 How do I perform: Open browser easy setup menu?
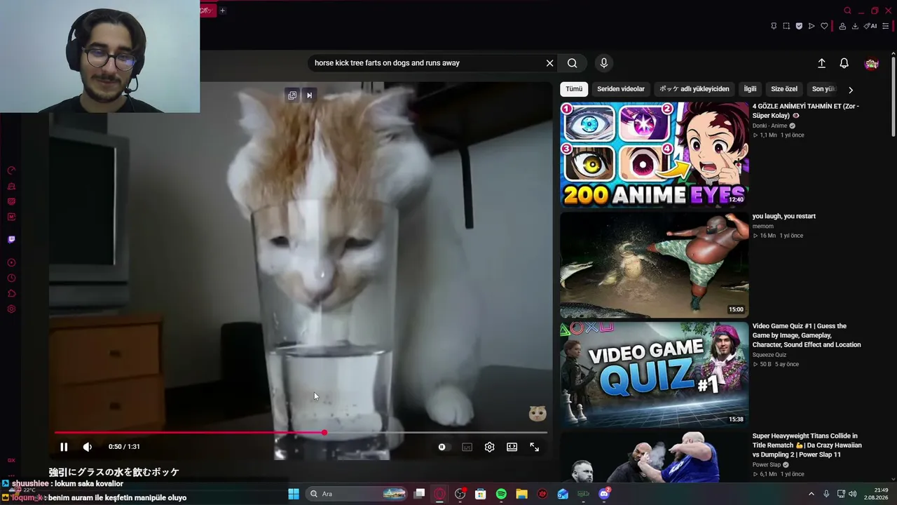click(886, 26)
